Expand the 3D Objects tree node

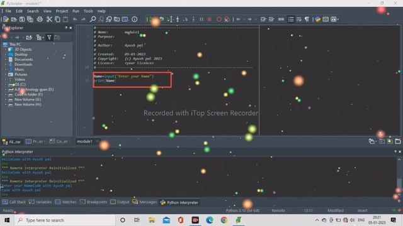[x=6, y=50]
